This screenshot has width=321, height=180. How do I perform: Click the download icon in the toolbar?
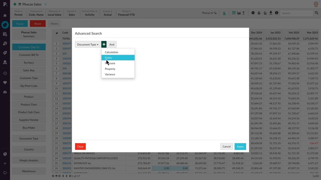(271, 13)
